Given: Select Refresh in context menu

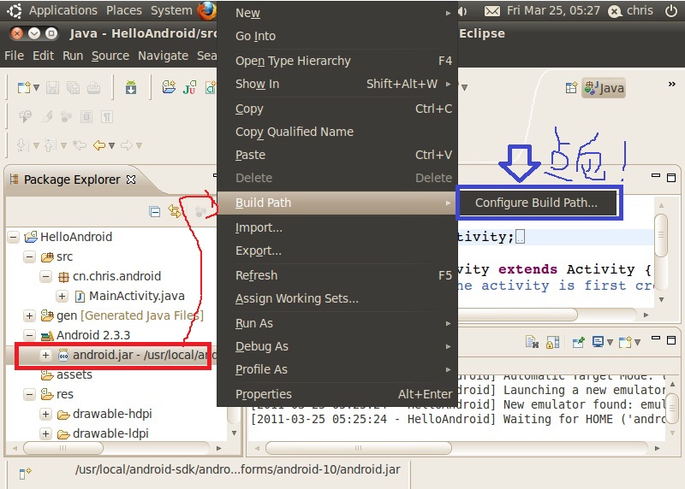Looking at the screenshot, I should [x=337, y=275].
